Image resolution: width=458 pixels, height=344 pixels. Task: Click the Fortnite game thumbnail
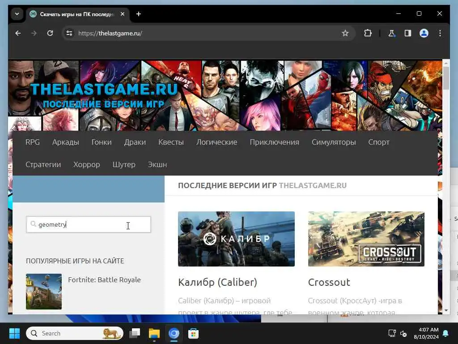pos(44,291)
